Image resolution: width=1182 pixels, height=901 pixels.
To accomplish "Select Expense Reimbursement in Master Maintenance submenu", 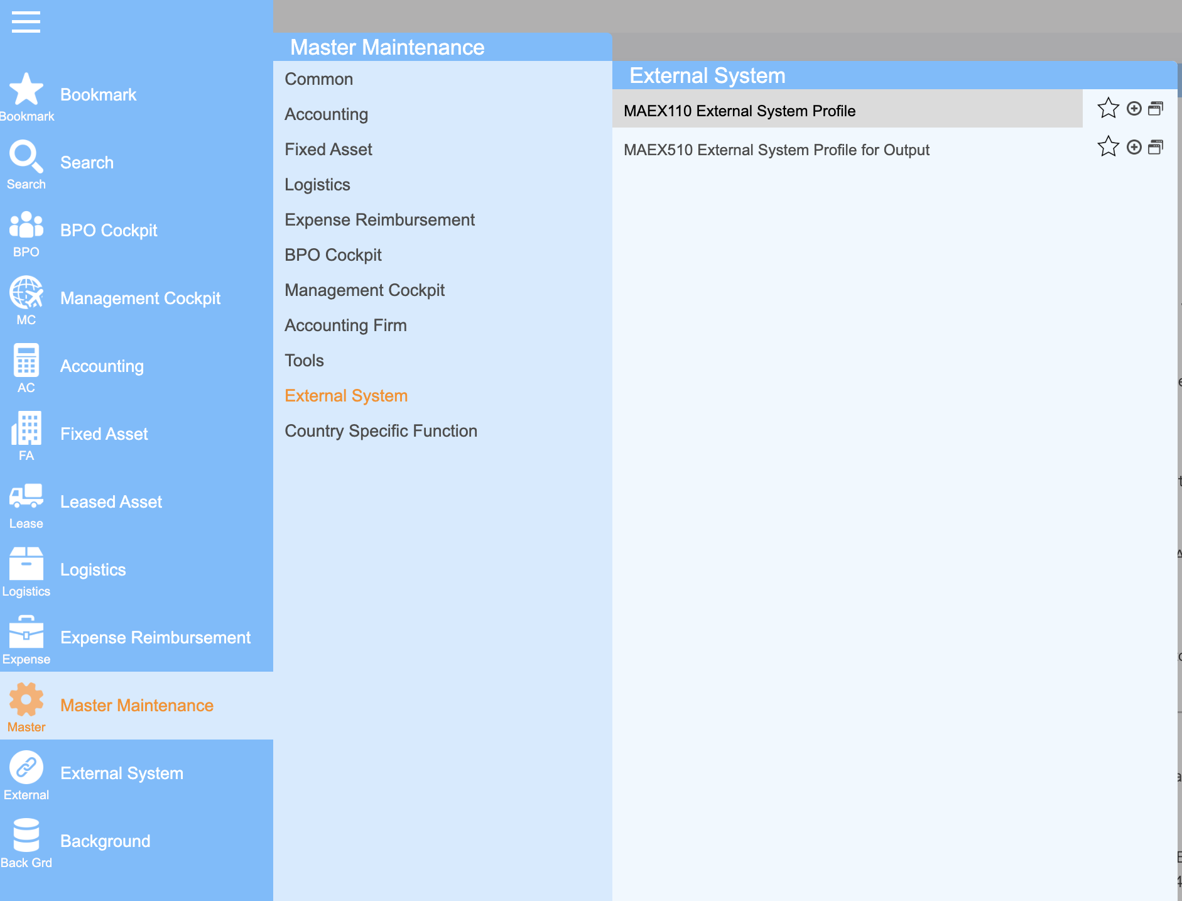I will pos(380,220).
